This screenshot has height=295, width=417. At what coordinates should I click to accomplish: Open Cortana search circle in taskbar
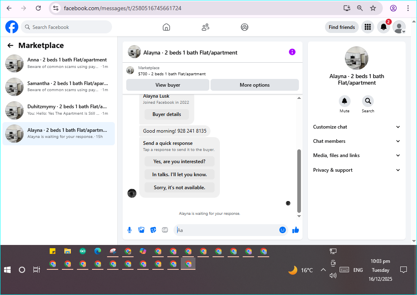pos(22,270)
